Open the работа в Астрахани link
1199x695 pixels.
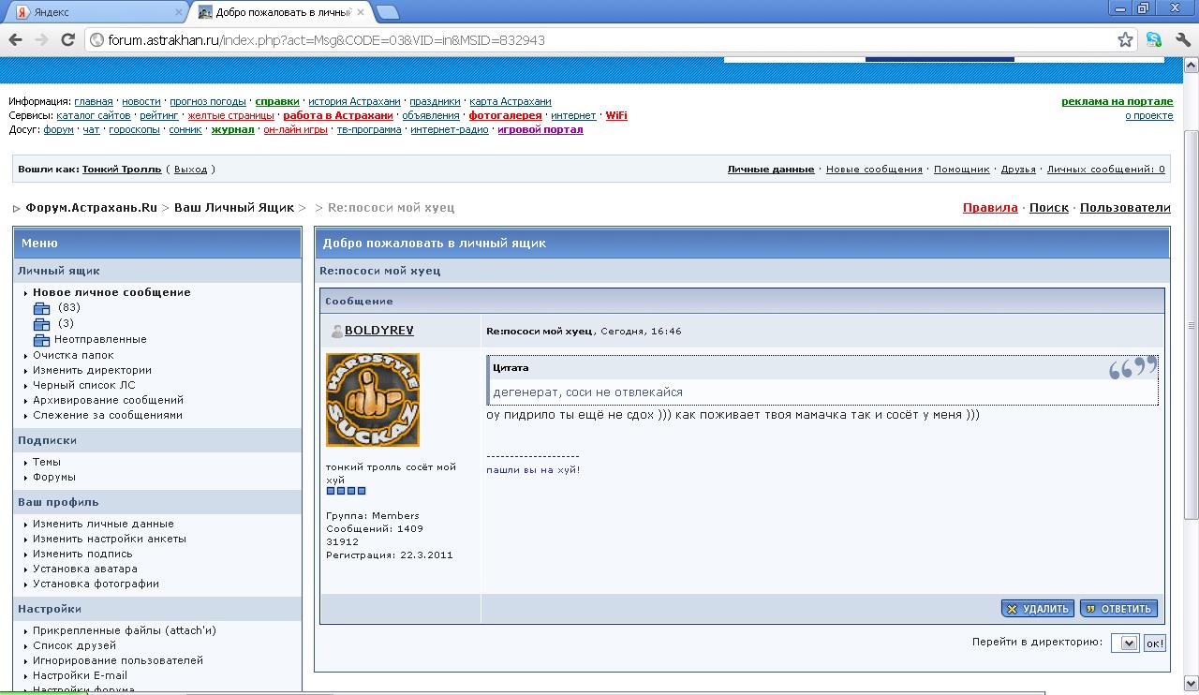click(x=338, y=115)
